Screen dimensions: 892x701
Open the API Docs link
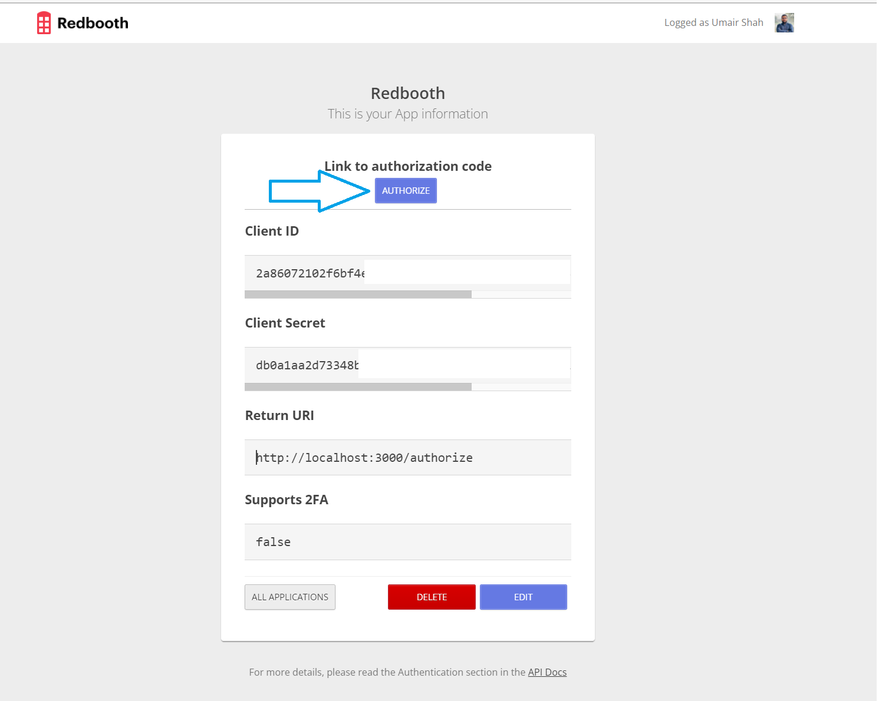click(x=547, y=672)
